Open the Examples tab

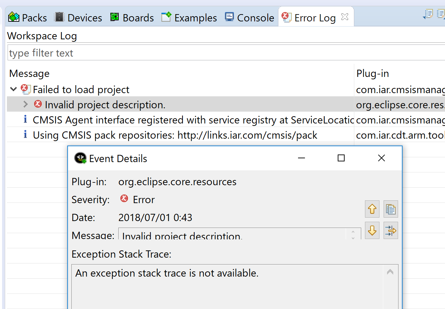189,18
